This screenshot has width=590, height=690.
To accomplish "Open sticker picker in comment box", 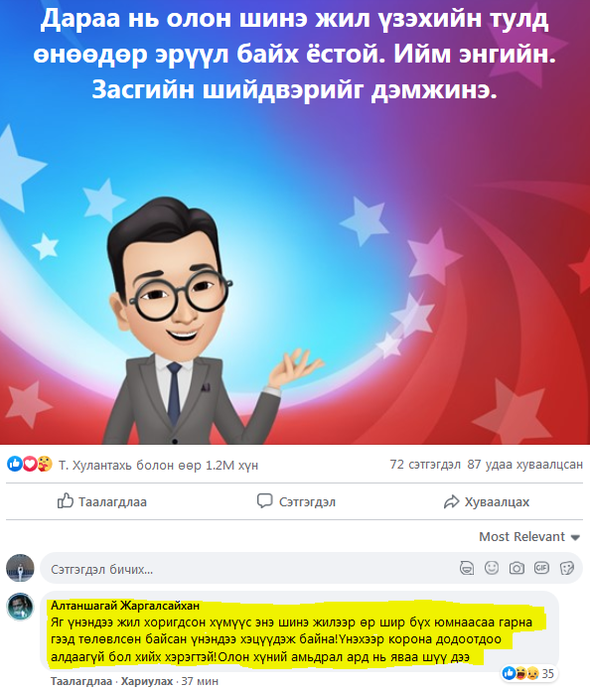I will pos(567,568).
